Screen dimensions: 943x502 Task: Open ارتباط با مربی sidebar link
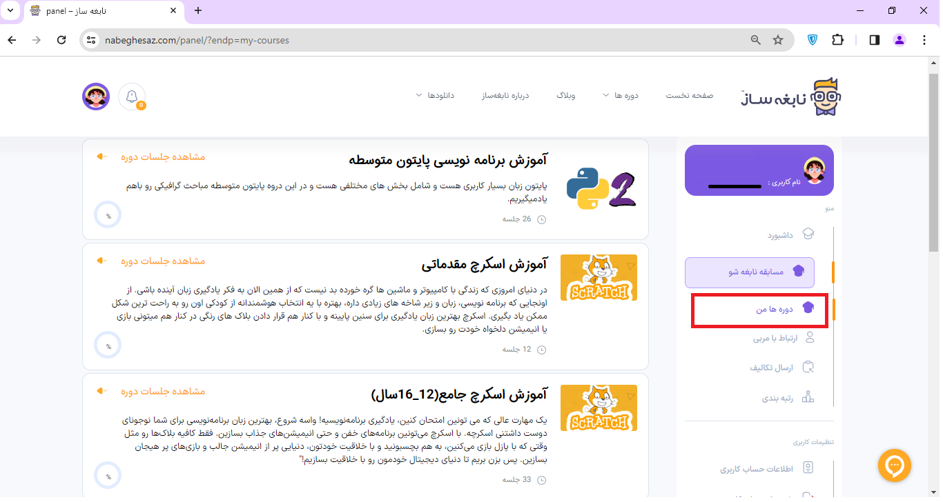click(775, 338)
